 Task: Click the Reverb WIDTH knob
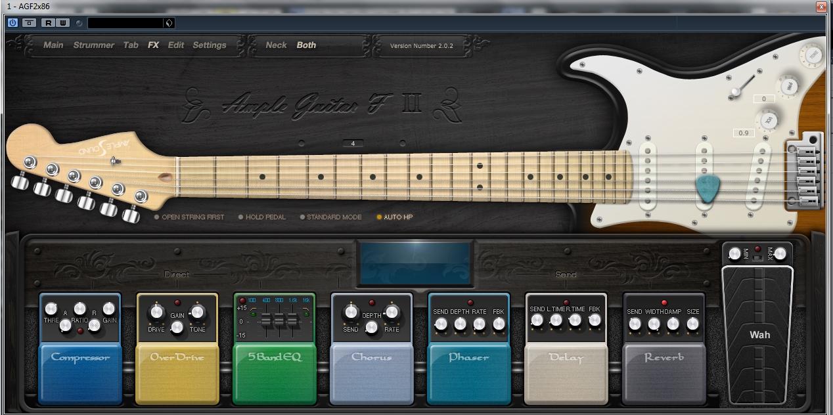(x=654, y=323)
